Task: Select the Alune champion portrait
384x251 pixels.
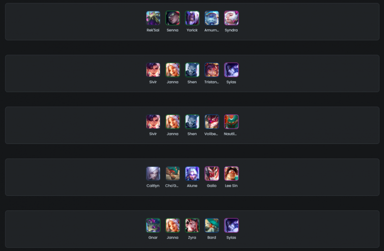Action: (192, 174)
